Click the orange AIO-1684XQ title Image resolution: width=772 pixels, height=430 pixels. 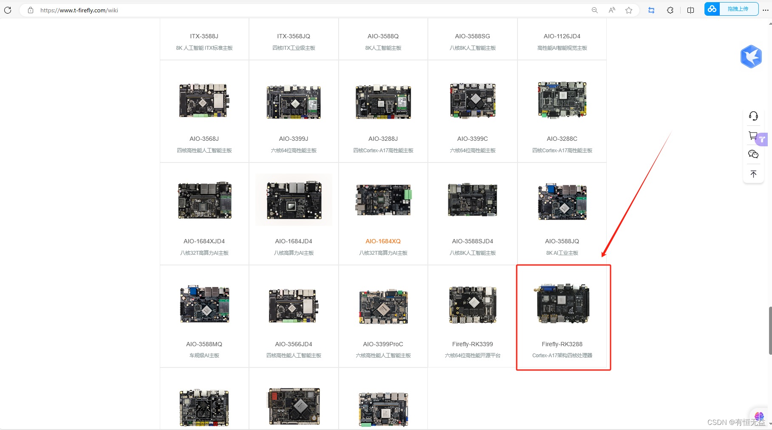tap(383, 241)
